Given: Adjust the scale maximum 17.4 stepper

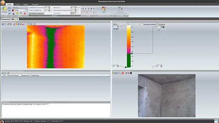Looking at the screenshot, I should point(118,26).
